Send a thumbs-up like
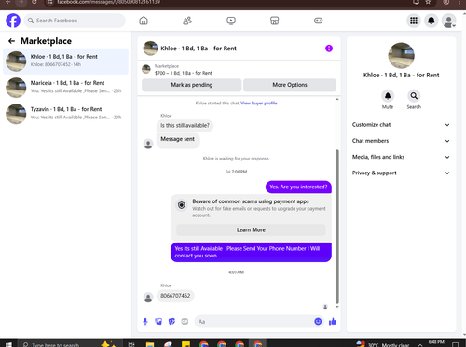The width and height of the screenshot is (466, 347). [x=333, y=322]
